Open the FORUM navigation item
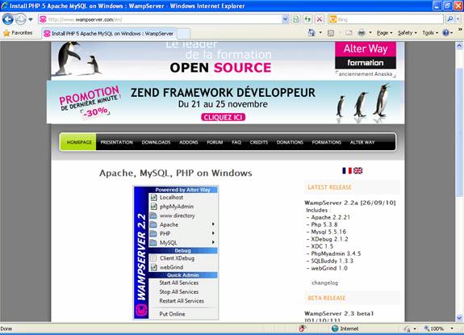The width and height of the screenshot is (464, 335). pyautogui.click(x=215, y=142)
